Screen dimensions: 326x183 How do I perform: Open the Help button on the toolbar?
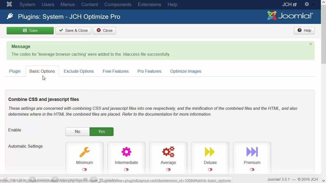[x=304, y=30]
